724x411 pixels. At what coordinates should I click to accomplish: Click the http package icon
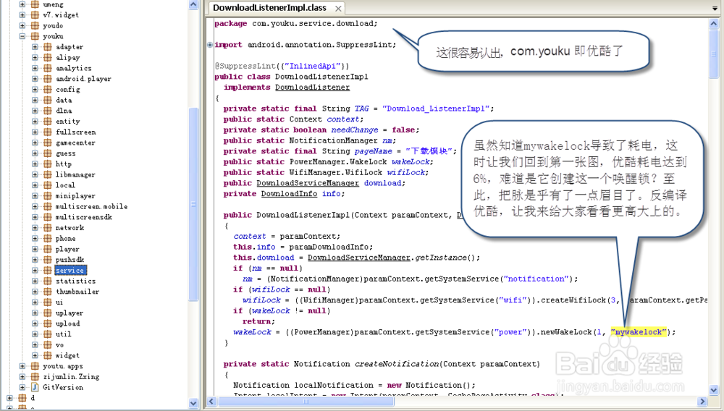click(48, 164)
